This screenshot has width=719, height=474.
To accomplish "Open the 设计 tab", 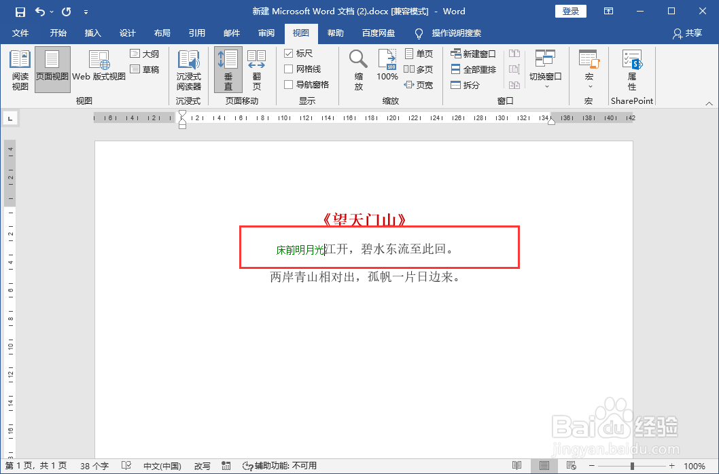I will coord(128,33).
